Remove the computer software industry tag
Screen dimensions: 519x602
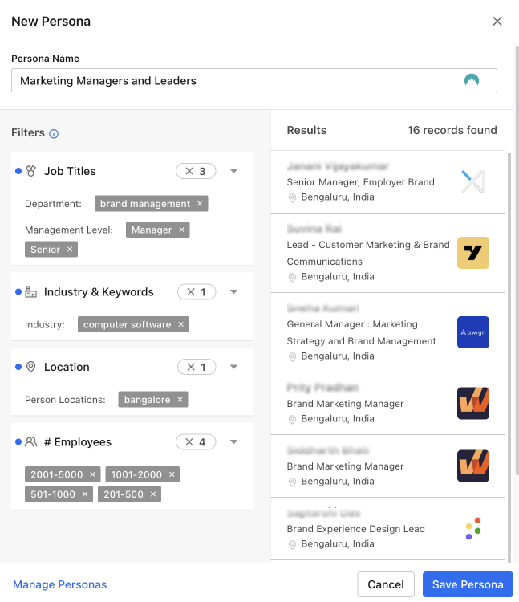(180, 325)
